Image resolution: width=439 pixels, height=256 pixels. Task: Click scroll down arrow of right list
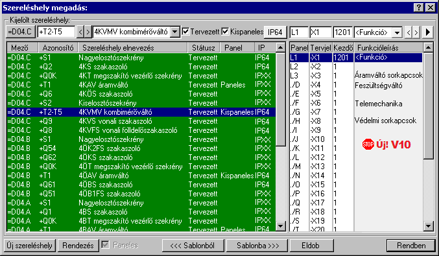point(428,226)
